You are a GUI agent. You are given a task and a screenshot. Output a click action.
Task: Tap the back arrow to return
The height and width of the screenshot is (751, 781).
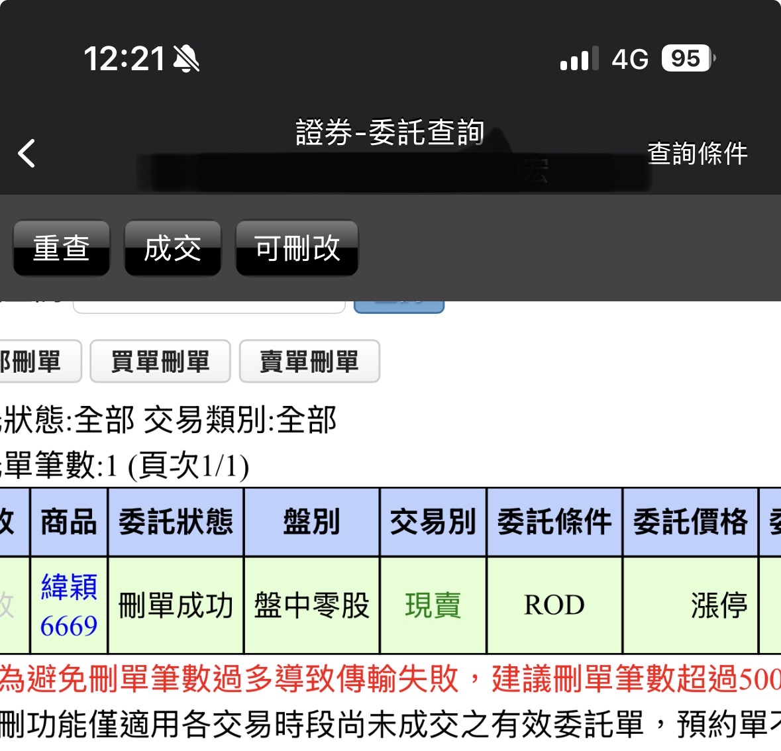click(x=26, y=153)
